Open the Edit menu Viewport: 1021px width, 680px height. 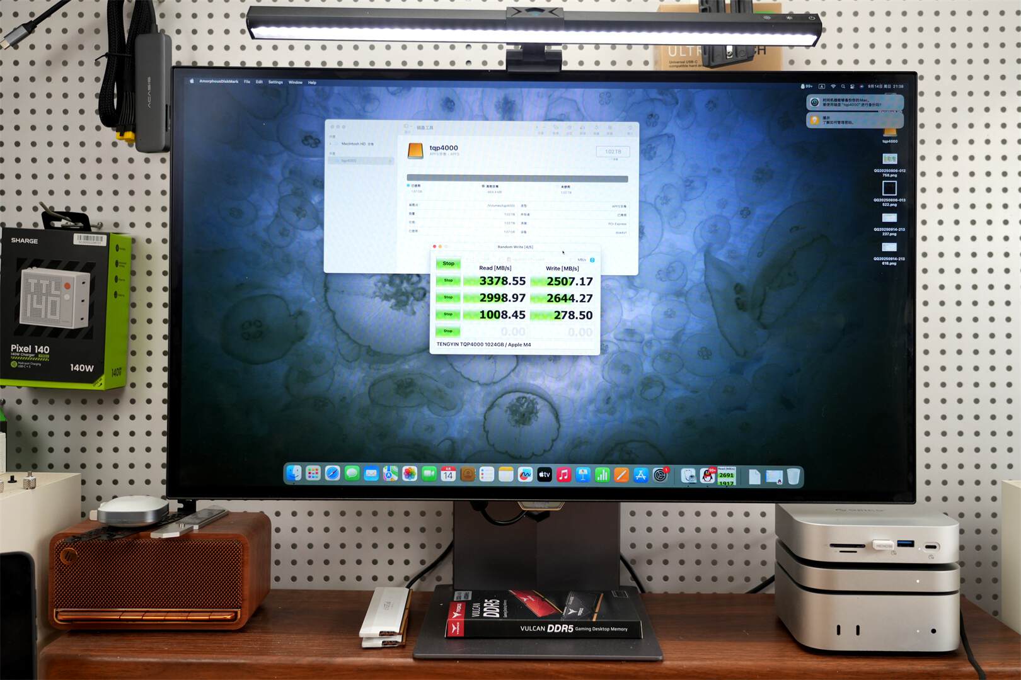(259, 82)
